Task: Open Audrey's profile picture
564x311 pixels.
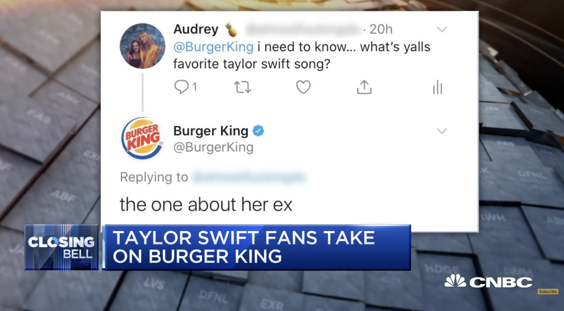Action: coord(142,46)
